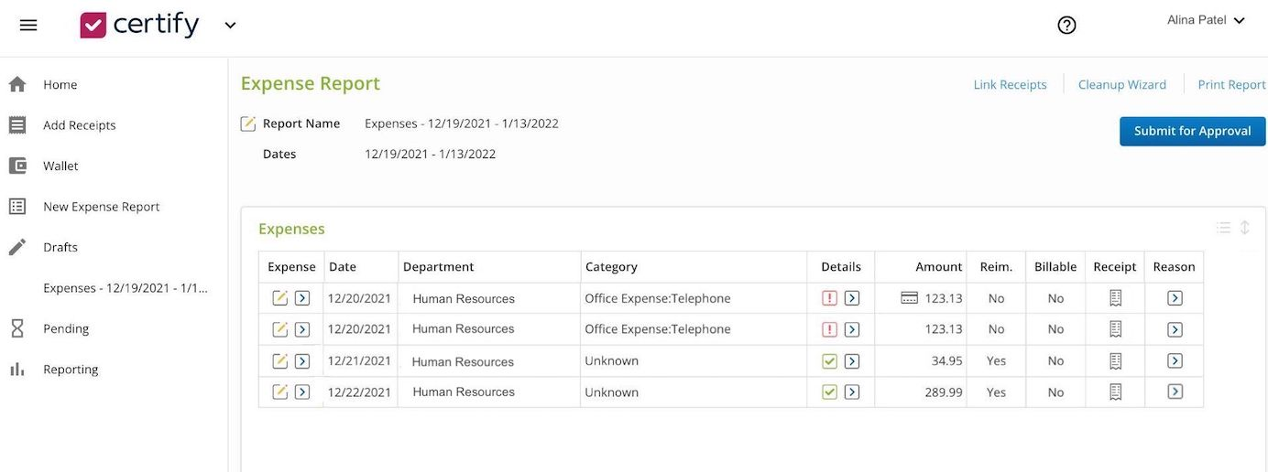The height and width of the screenshot is (472, 1268).
Task: Open the Cleanup Wizard link
Action: click(x=1121, y=84)
